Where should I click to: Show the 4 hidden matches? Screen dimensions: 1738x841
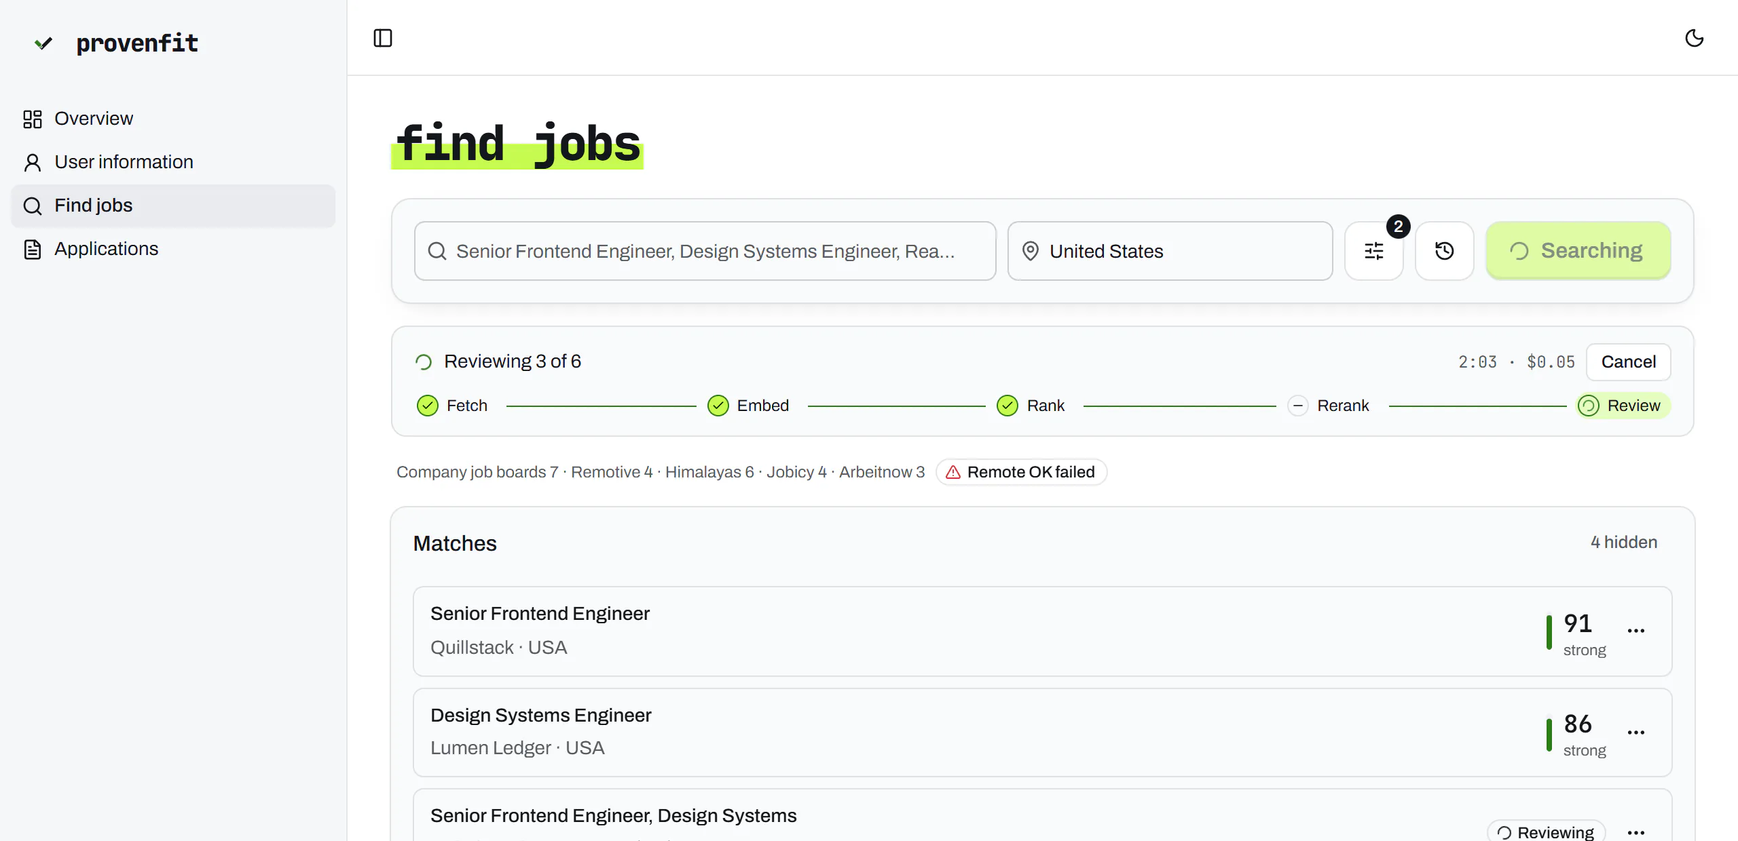pyautogui.click(x=1624, y=543)
